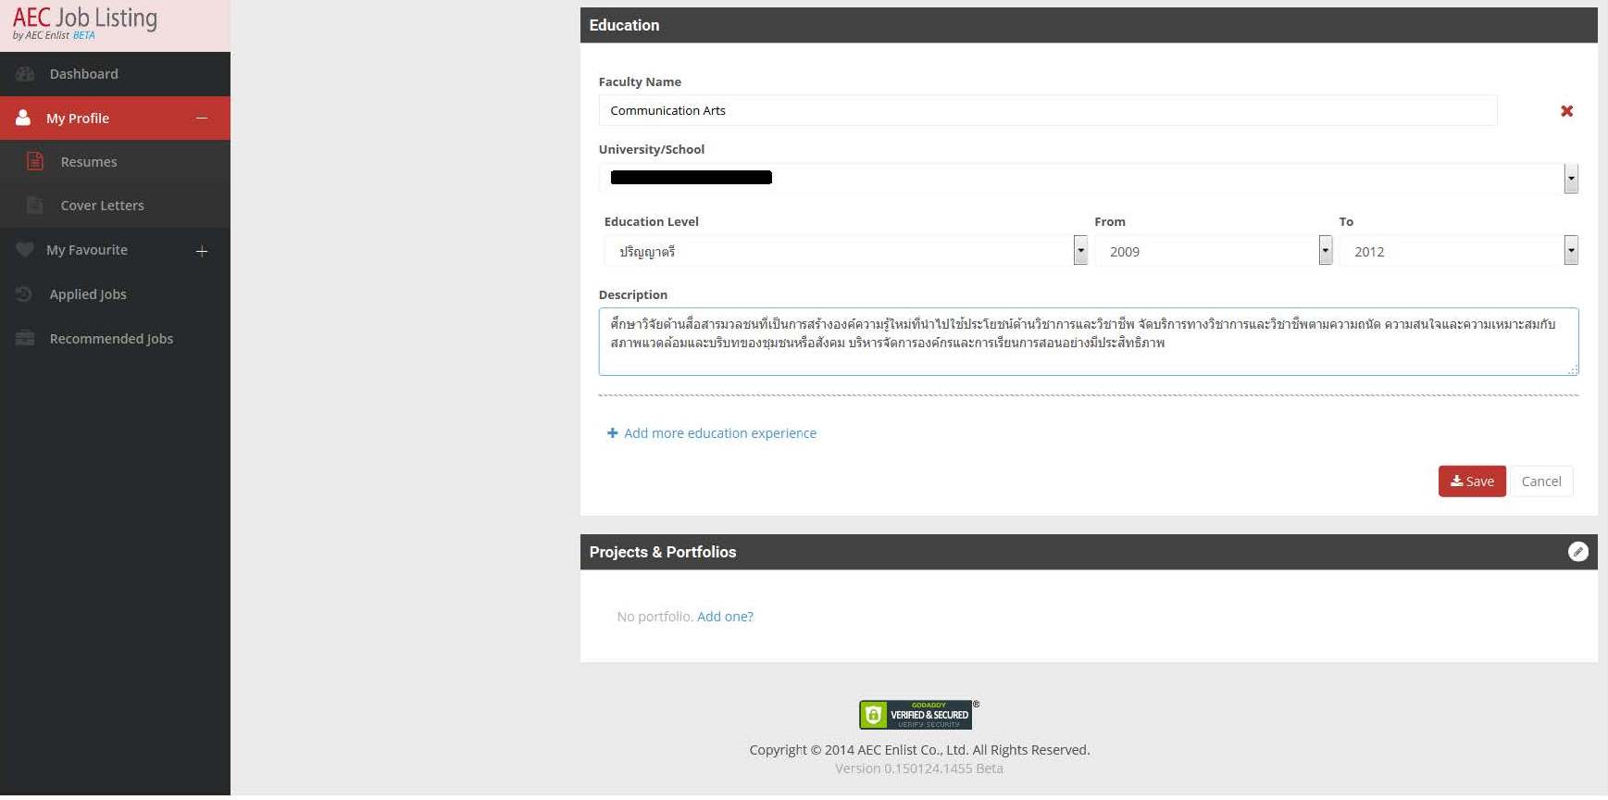1608x800 pixels.
Task: Collapse the My Profile menu section
Action: 201,119
